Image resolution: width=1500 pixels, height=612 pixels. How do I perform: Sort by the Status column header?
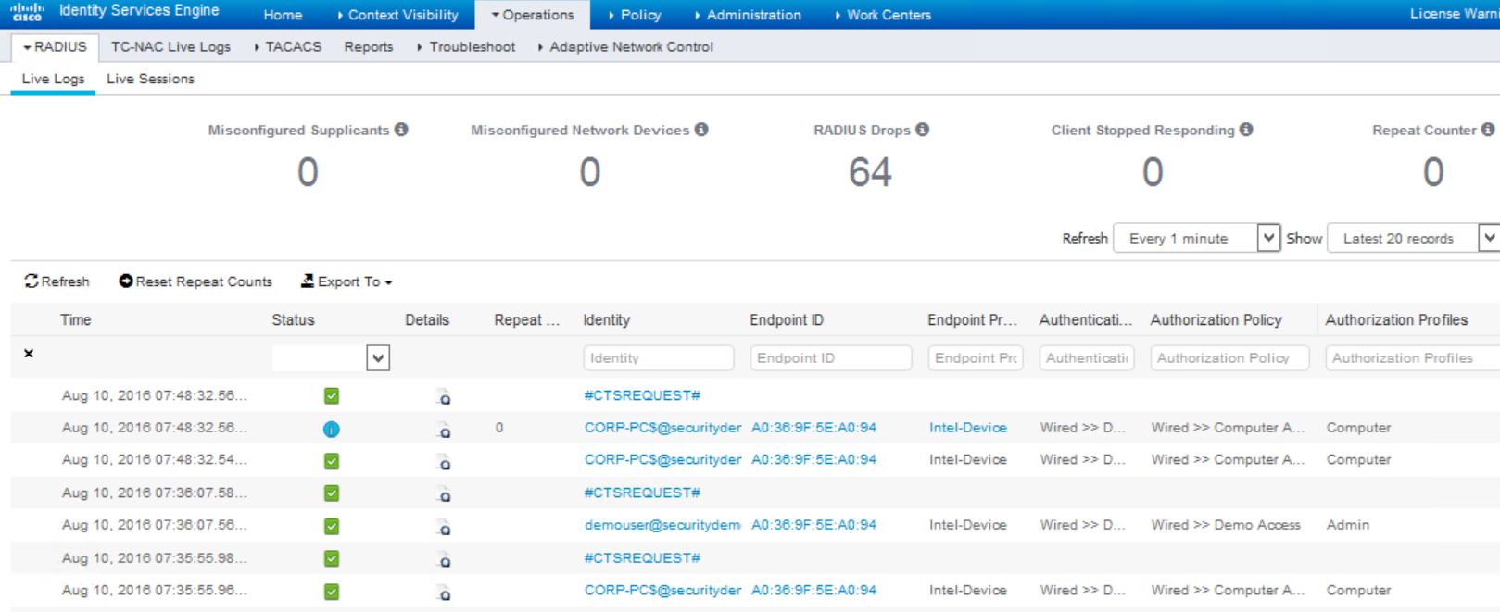(293, 320)
